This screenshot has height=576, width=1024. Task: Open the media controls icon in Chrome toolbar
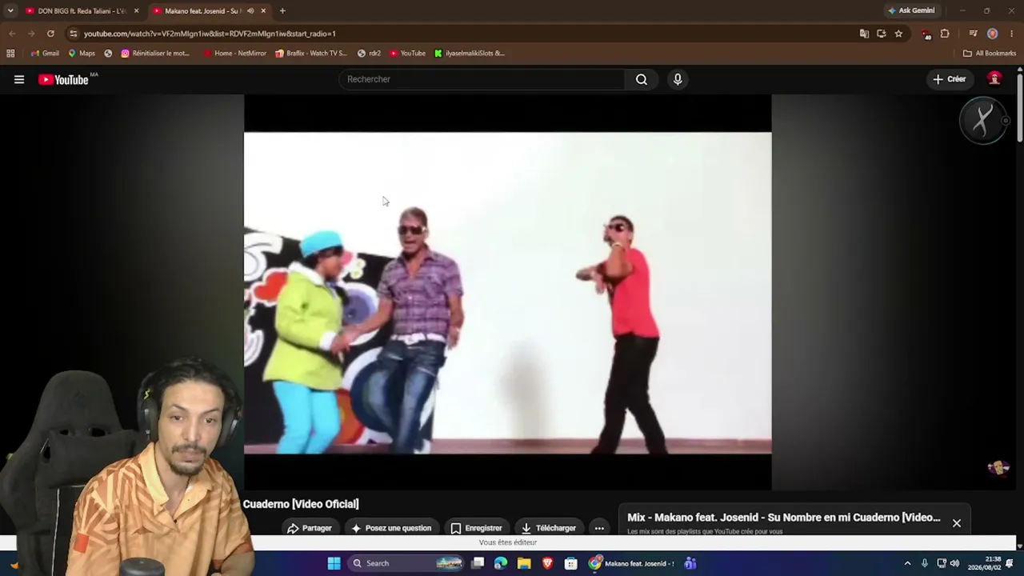tap(973, 34)
